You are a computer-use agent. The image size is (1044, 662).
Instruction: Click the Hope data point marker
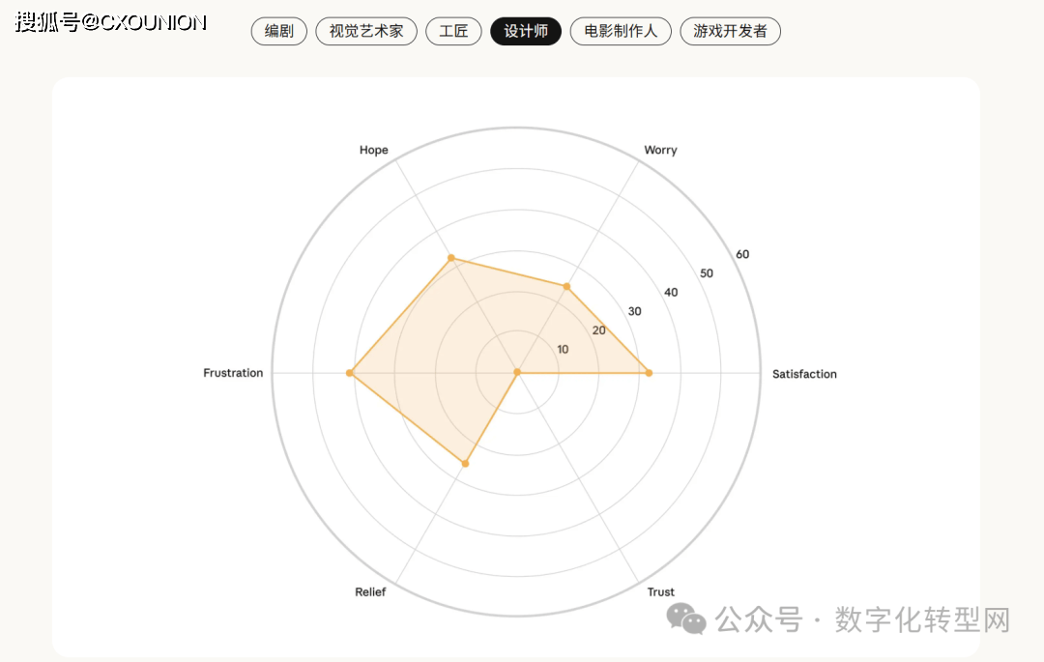click(450, 259)
